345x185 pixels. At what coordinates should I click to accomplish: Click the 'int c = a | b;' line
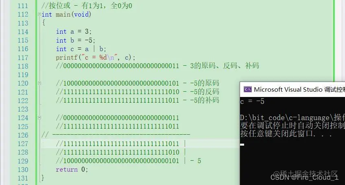pyautogui.click(x=81, y=49)
